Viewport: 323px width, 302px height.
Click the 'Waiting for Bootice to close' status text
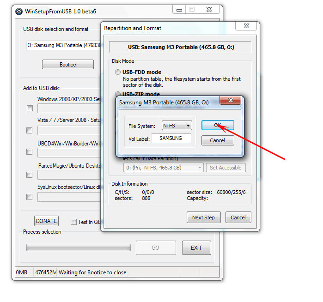(92, 272)
